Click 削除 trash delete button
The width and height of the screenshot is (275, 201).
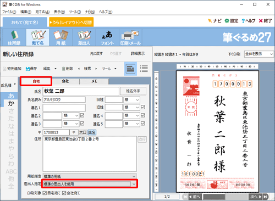pos(68,69)
